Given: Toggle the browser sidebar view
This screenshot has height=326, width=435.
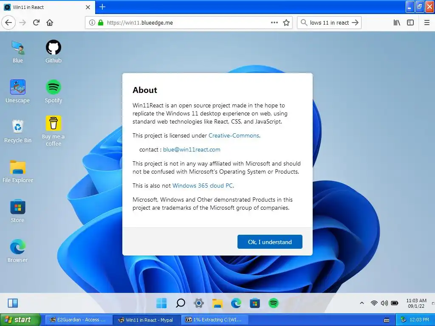Looking at the screenshot, I should pyautogui.click(x=410, y=22).
